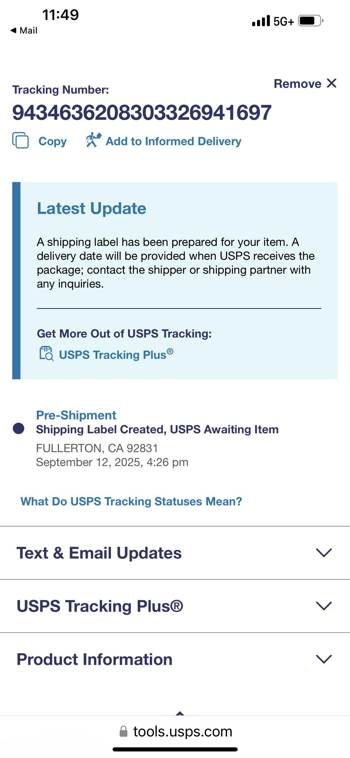Tap the back arrow to Mail
The width and height of the screenshot is (350, 758).
(x=13, y=30)
